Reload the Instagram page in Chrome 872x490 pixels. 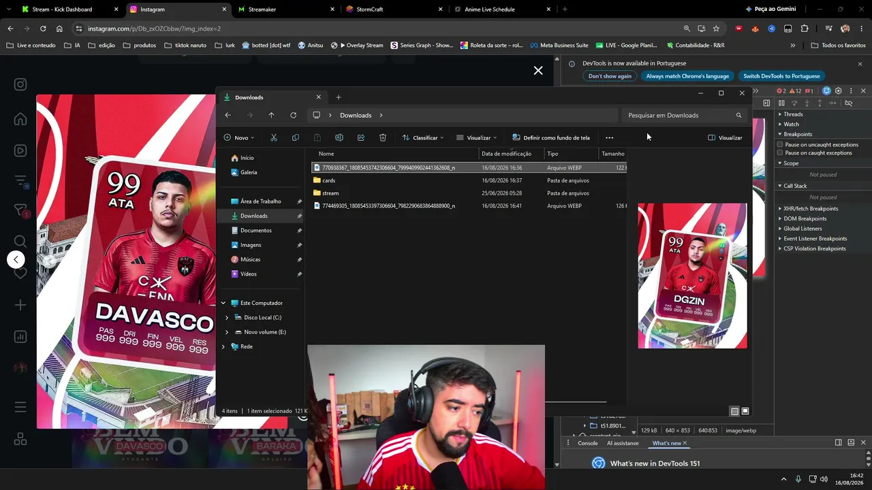tap(43, 29)
